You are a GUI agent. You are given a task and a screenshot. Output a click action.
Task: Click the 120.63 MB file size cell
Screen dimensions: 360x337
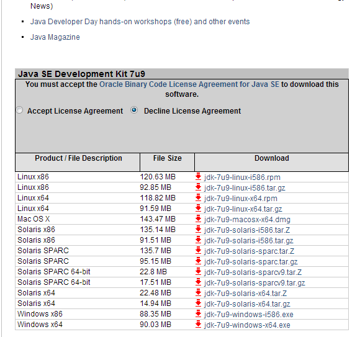158,177
